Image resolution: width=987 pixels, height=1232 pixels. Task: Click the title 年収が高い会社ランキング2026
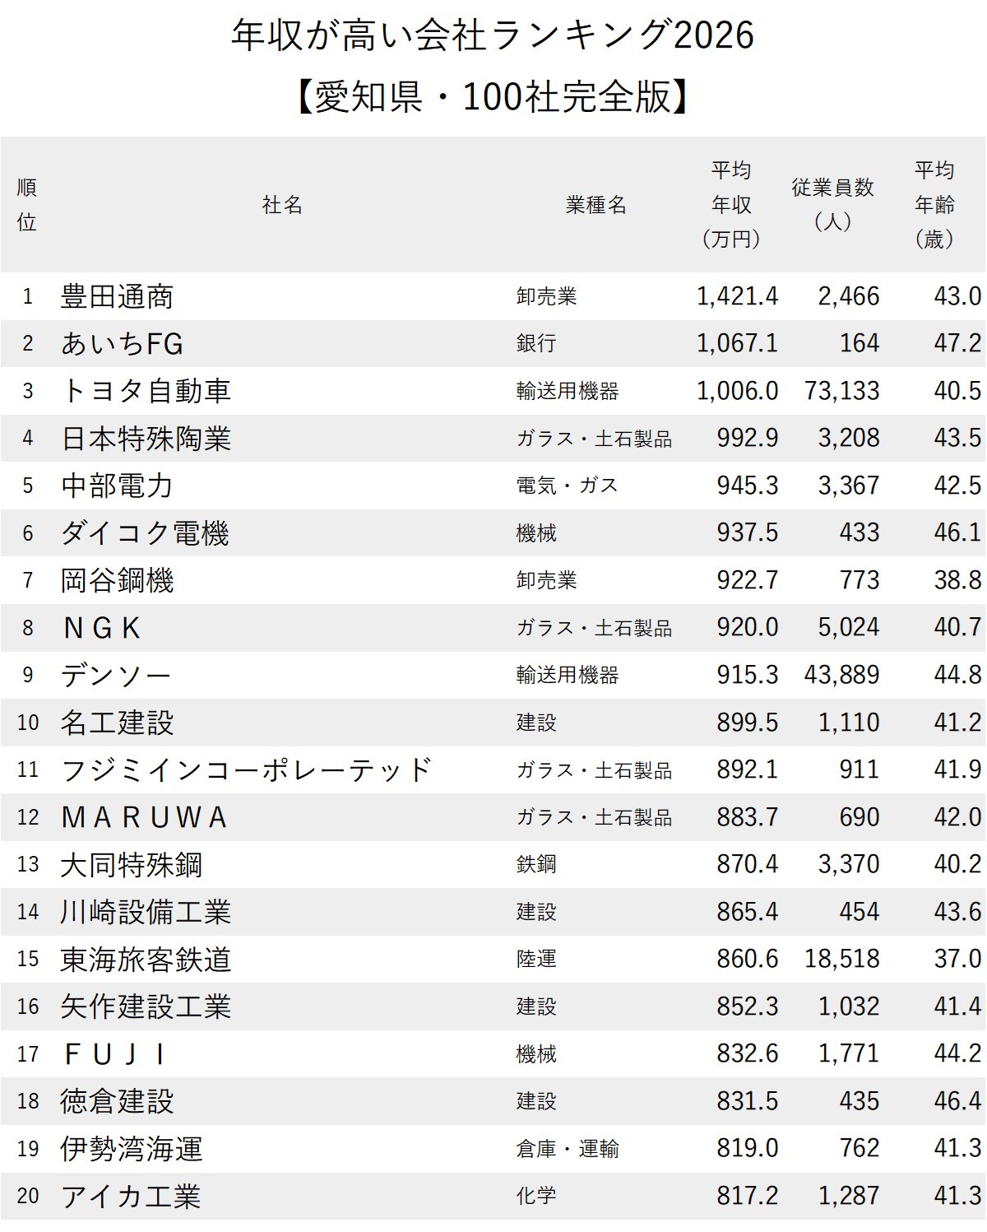(493, 35)
